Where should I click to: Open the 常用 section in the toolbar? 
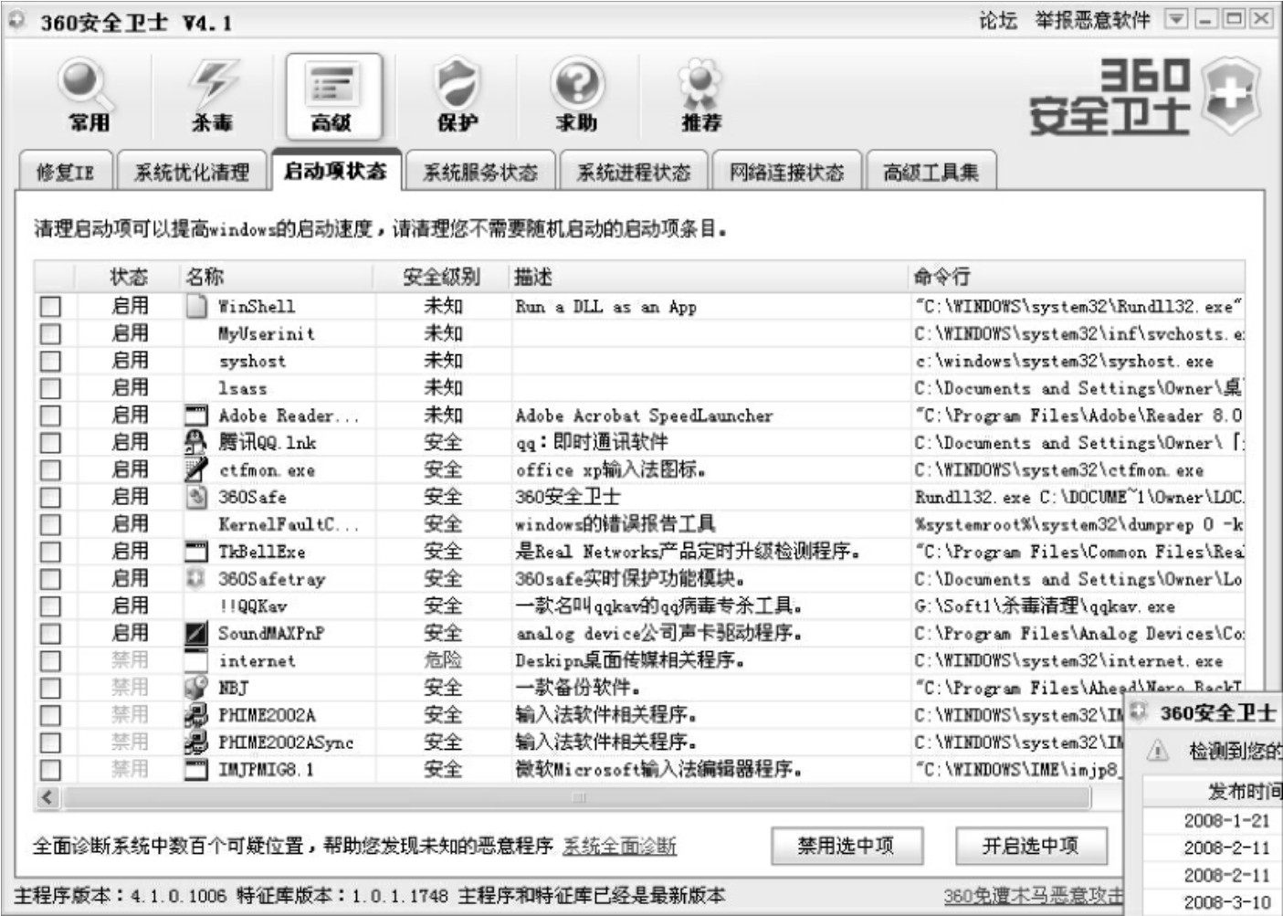tap(89, 95)
